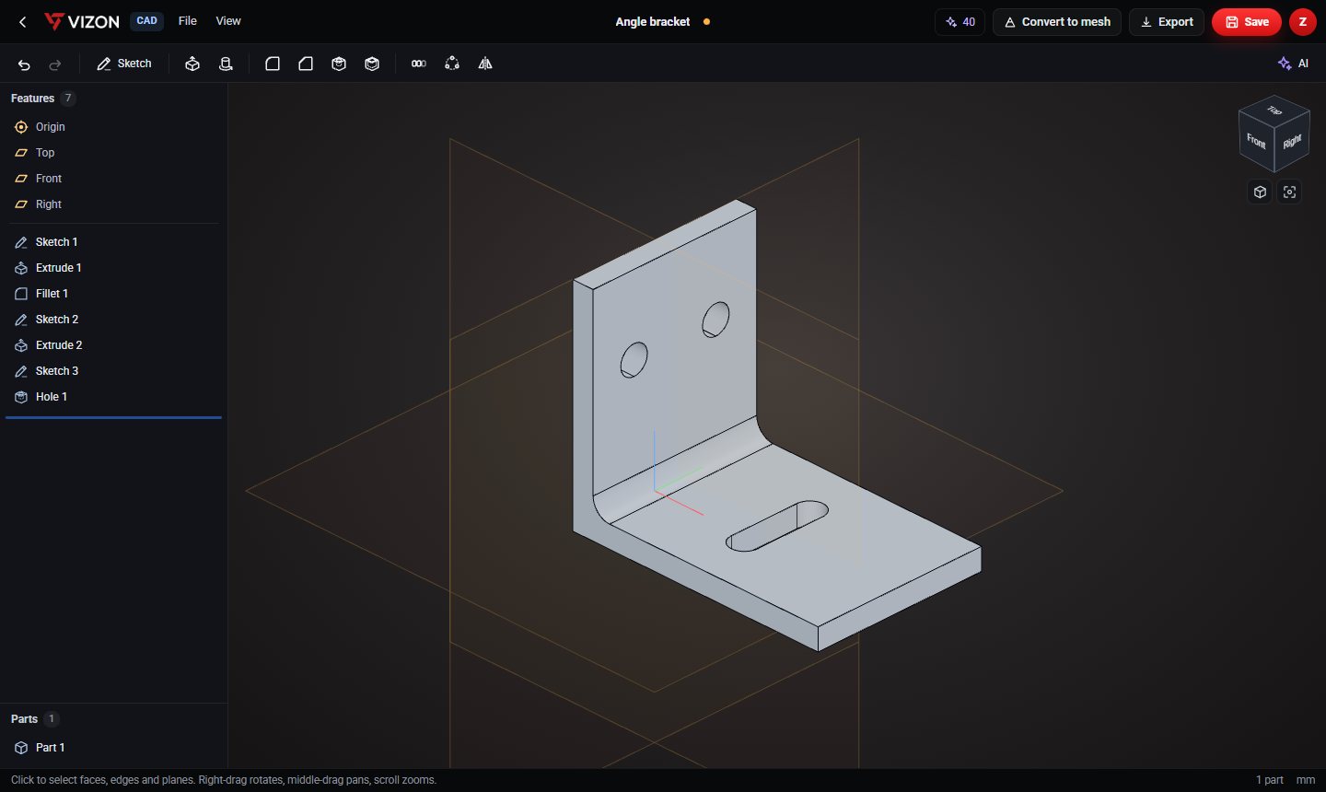The height and width of the screenshot is (792, 1326).
Task: Click the Export button
Action: pos(1167,21)
